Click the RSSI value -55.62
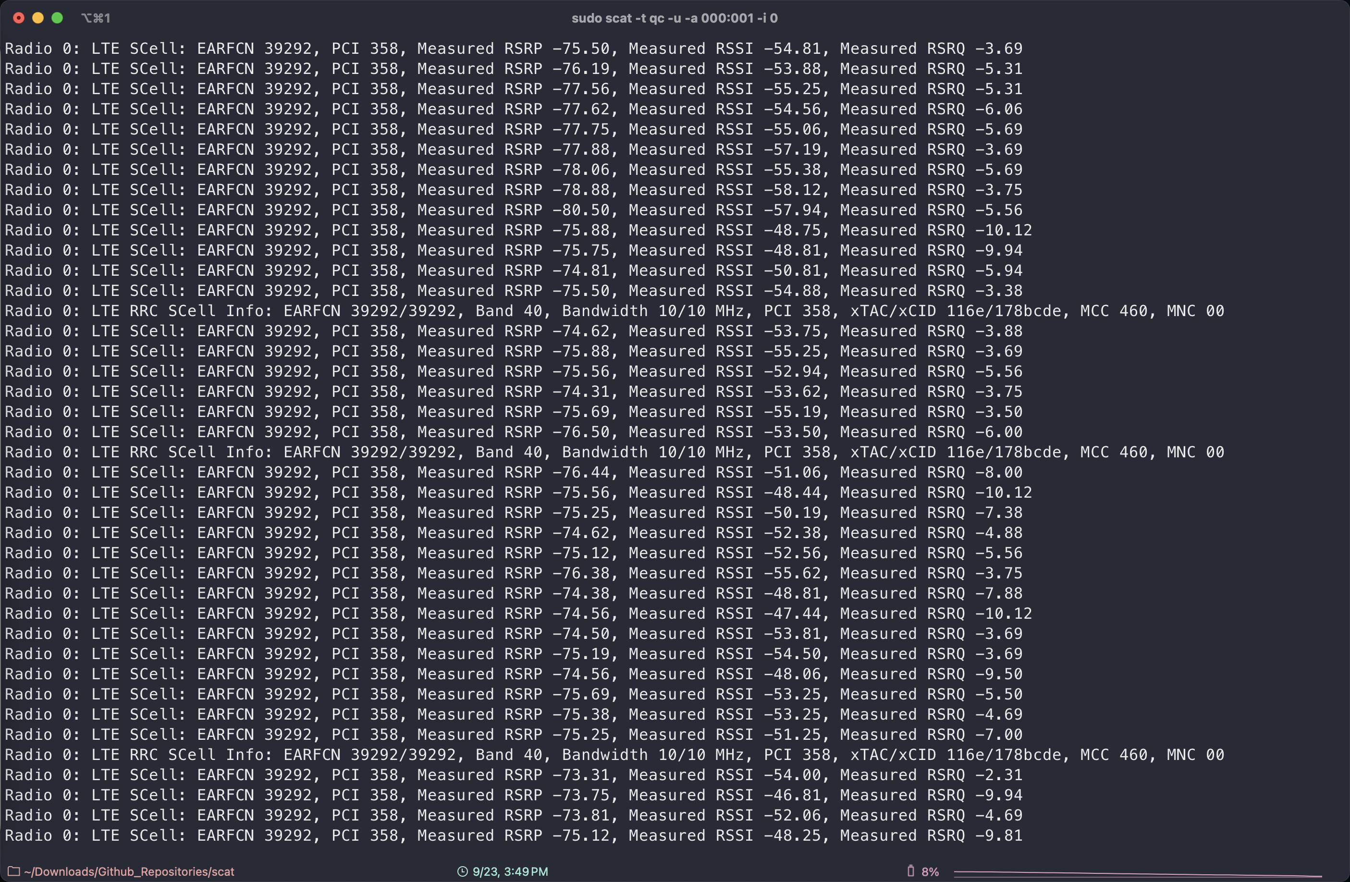1350x882 pixels. click(x=792, y=574)
